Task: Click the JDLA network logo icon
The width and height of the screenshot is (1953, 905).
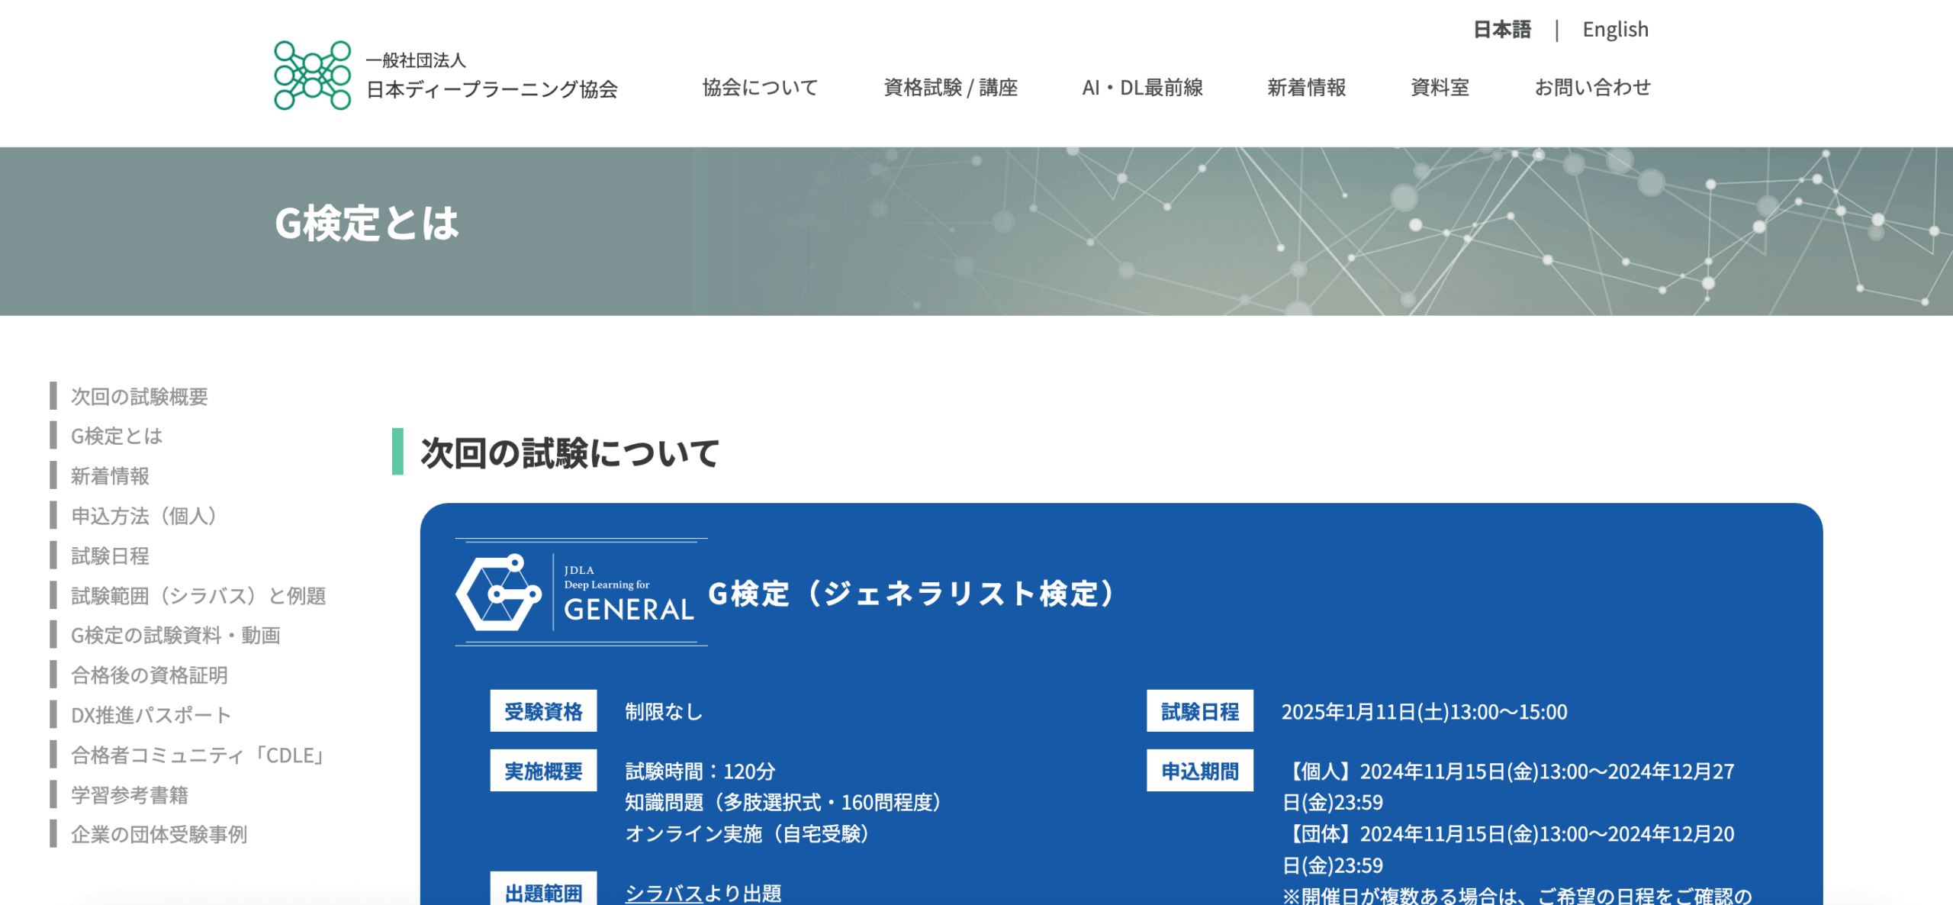Action: [x=313, y=76]
